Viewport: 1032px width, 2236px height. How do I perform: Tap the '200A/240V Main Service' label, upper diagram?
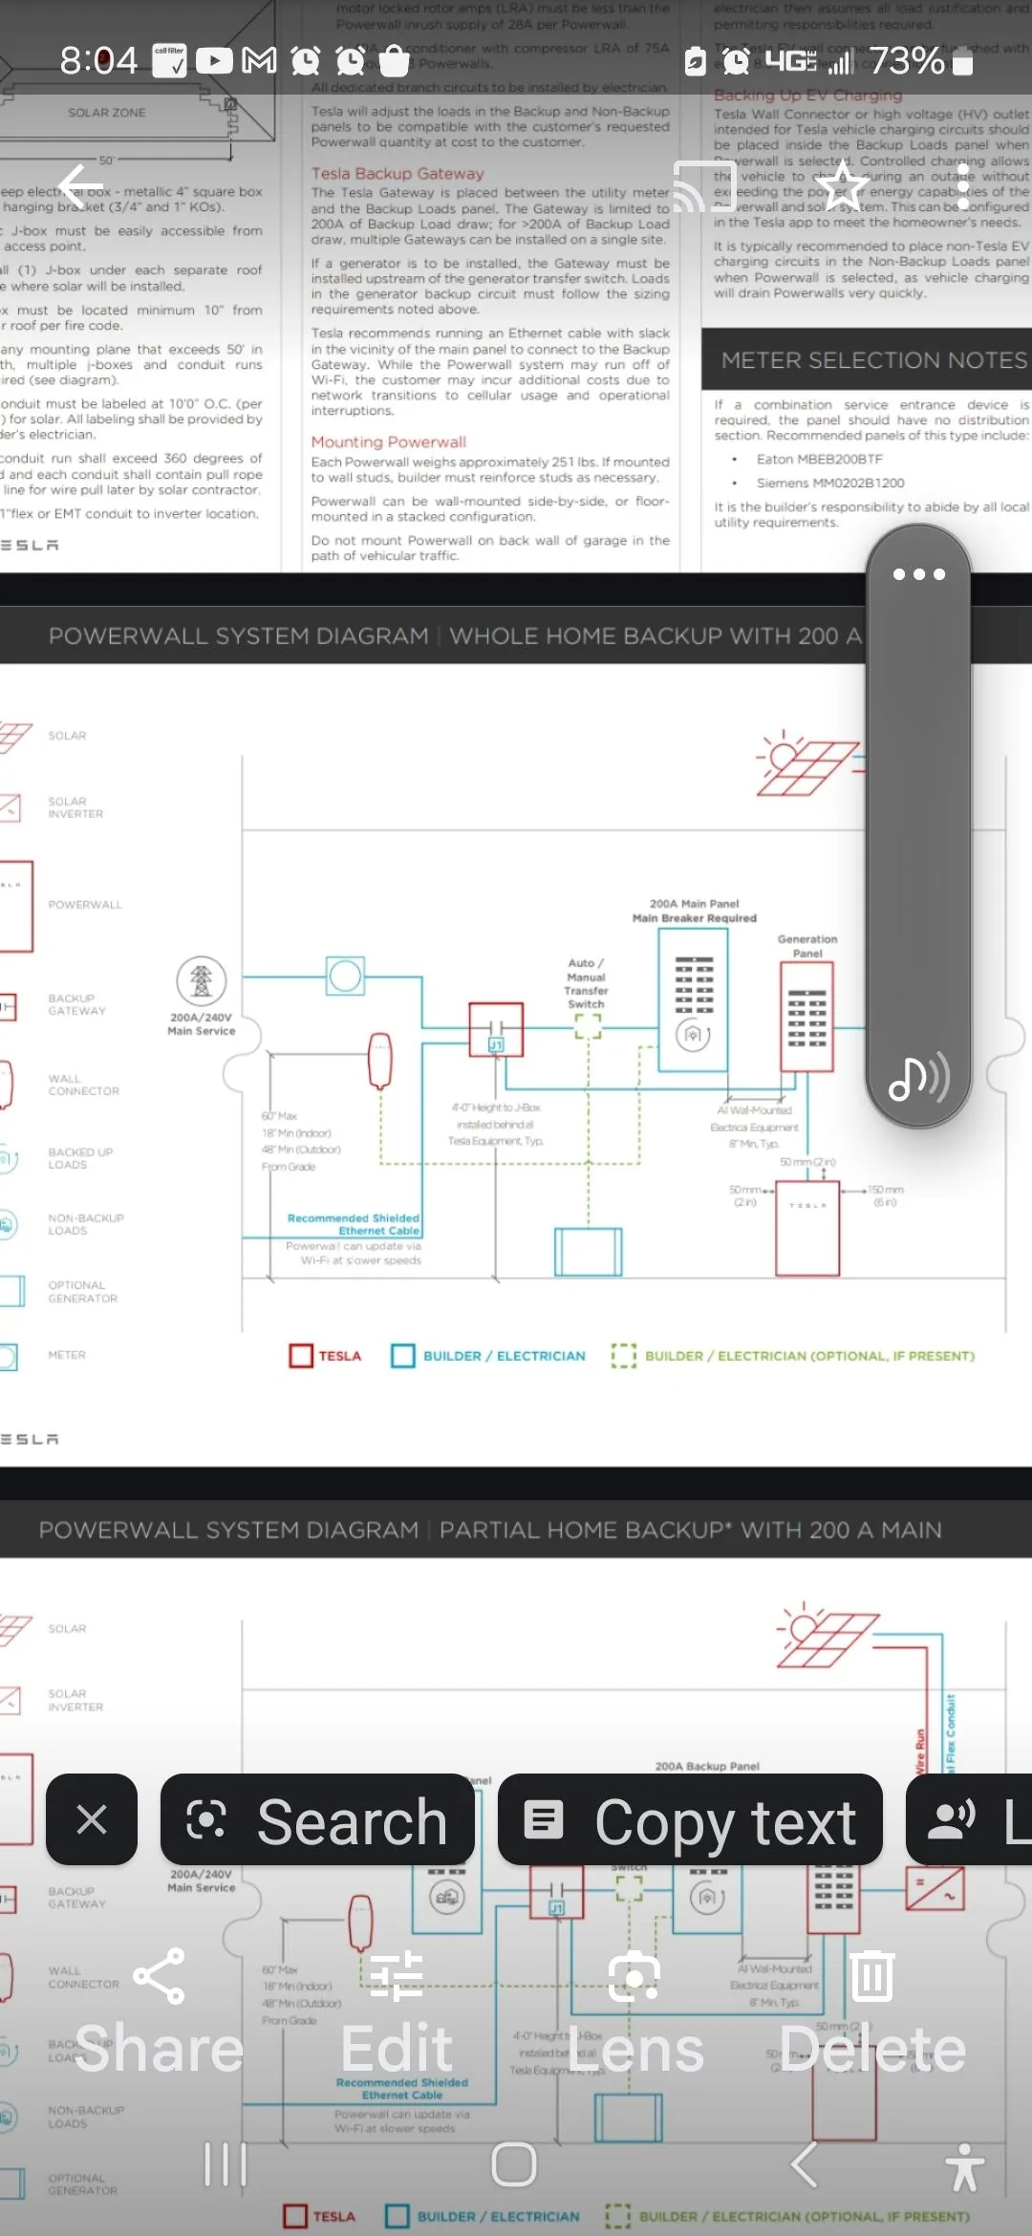pyautogui.click(x=202, y=1024)
